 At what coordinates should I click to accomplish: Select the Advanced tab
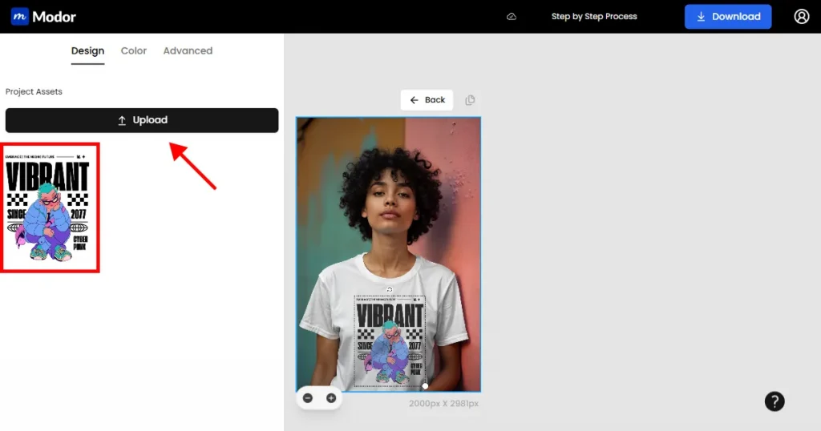pyautogui.click(x=188, y=51)
